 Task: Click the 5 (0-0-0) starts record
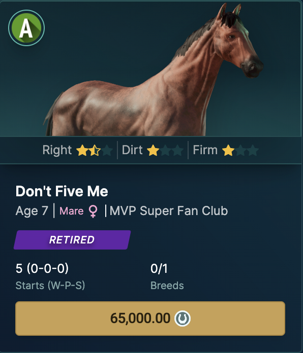(42, 268)
